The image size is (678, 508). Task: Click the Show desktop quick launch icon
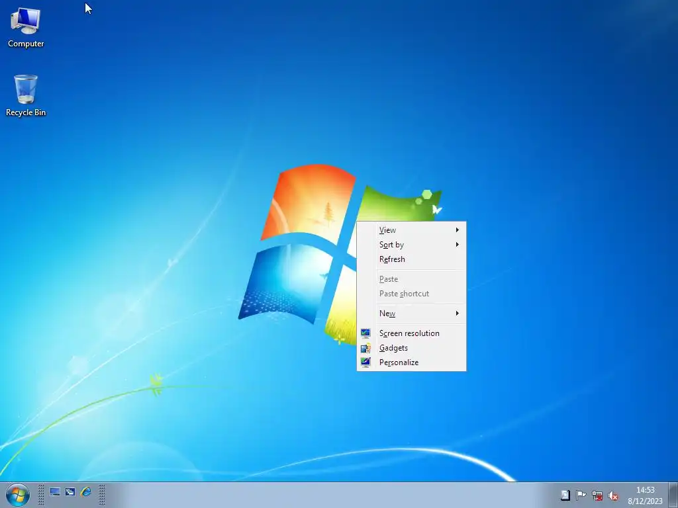(55, 492)
